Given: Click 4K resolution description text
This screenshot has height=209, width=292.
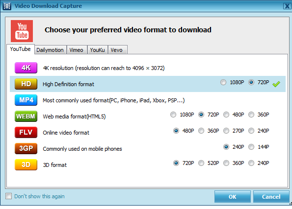Looking at the screenshot, I should 104,68.
